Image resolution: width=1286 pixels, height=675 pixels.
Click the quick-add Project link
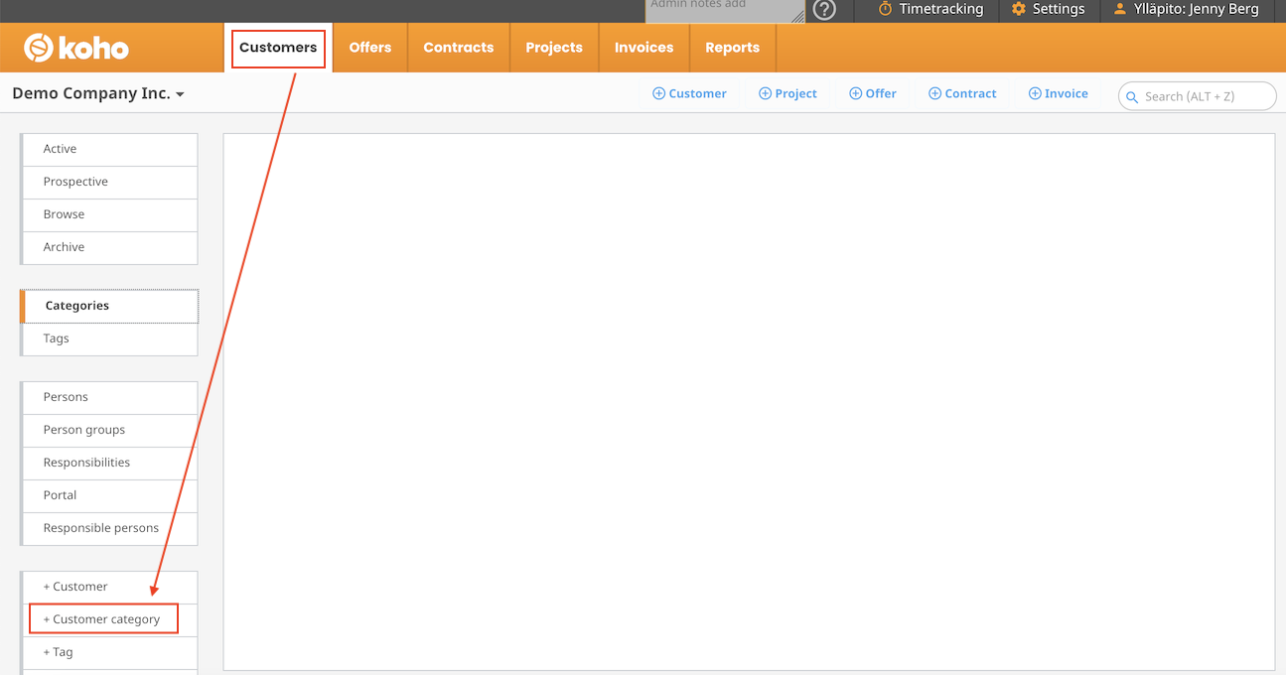[x=787, y=93]
